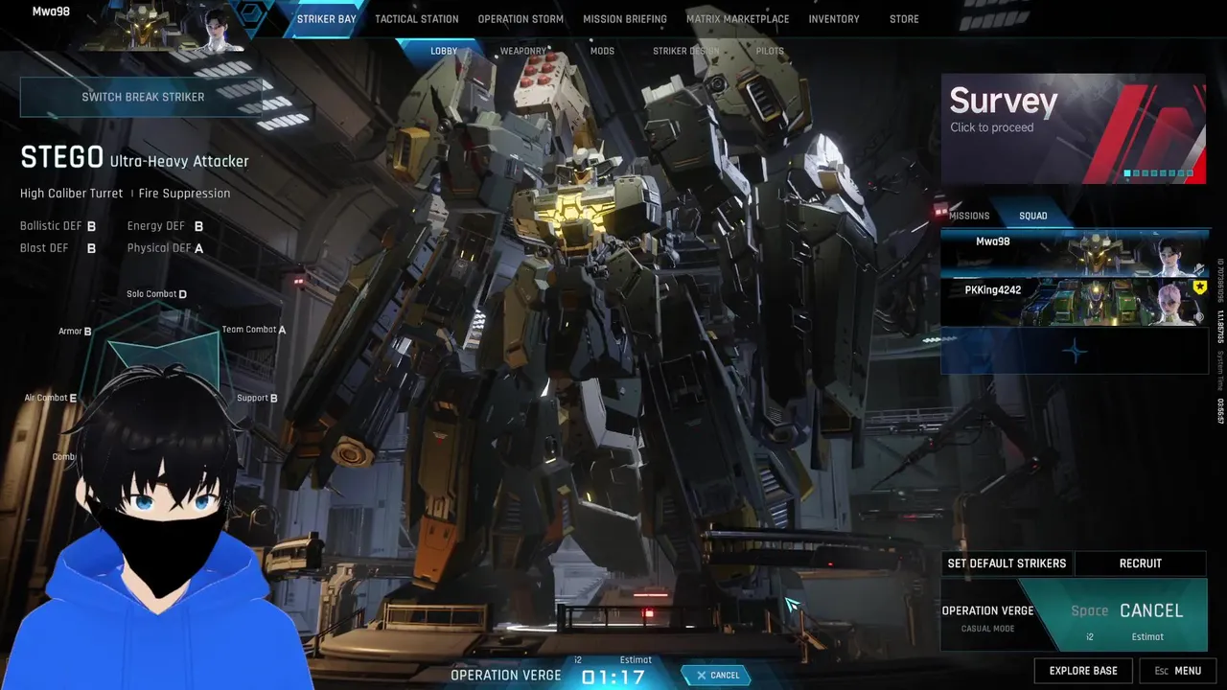The width and height of the screenshot is (1227, 690).
Task: Click the Operation Verge casual mode selector
Action: click(x=988, y=618)
